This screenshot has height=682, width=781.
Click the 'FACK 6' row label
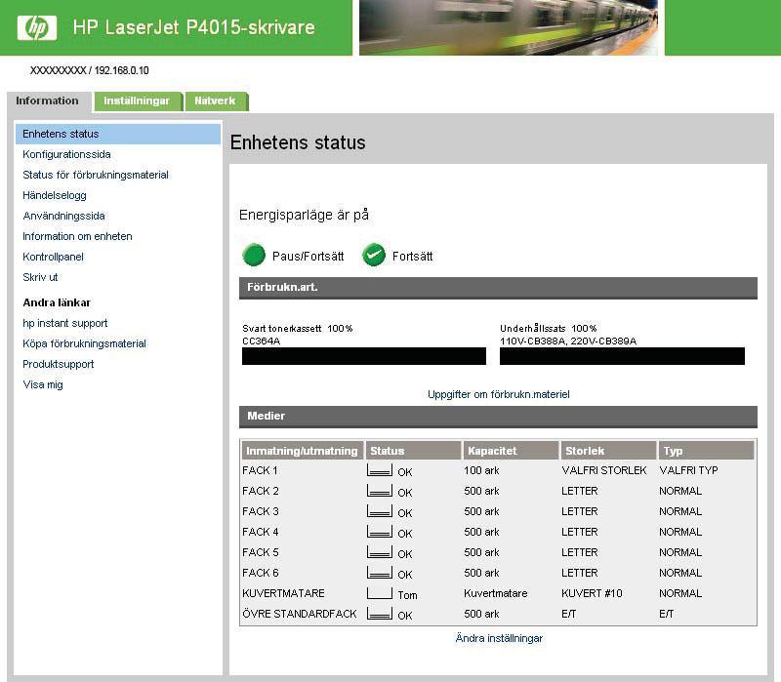pos(261,573)
